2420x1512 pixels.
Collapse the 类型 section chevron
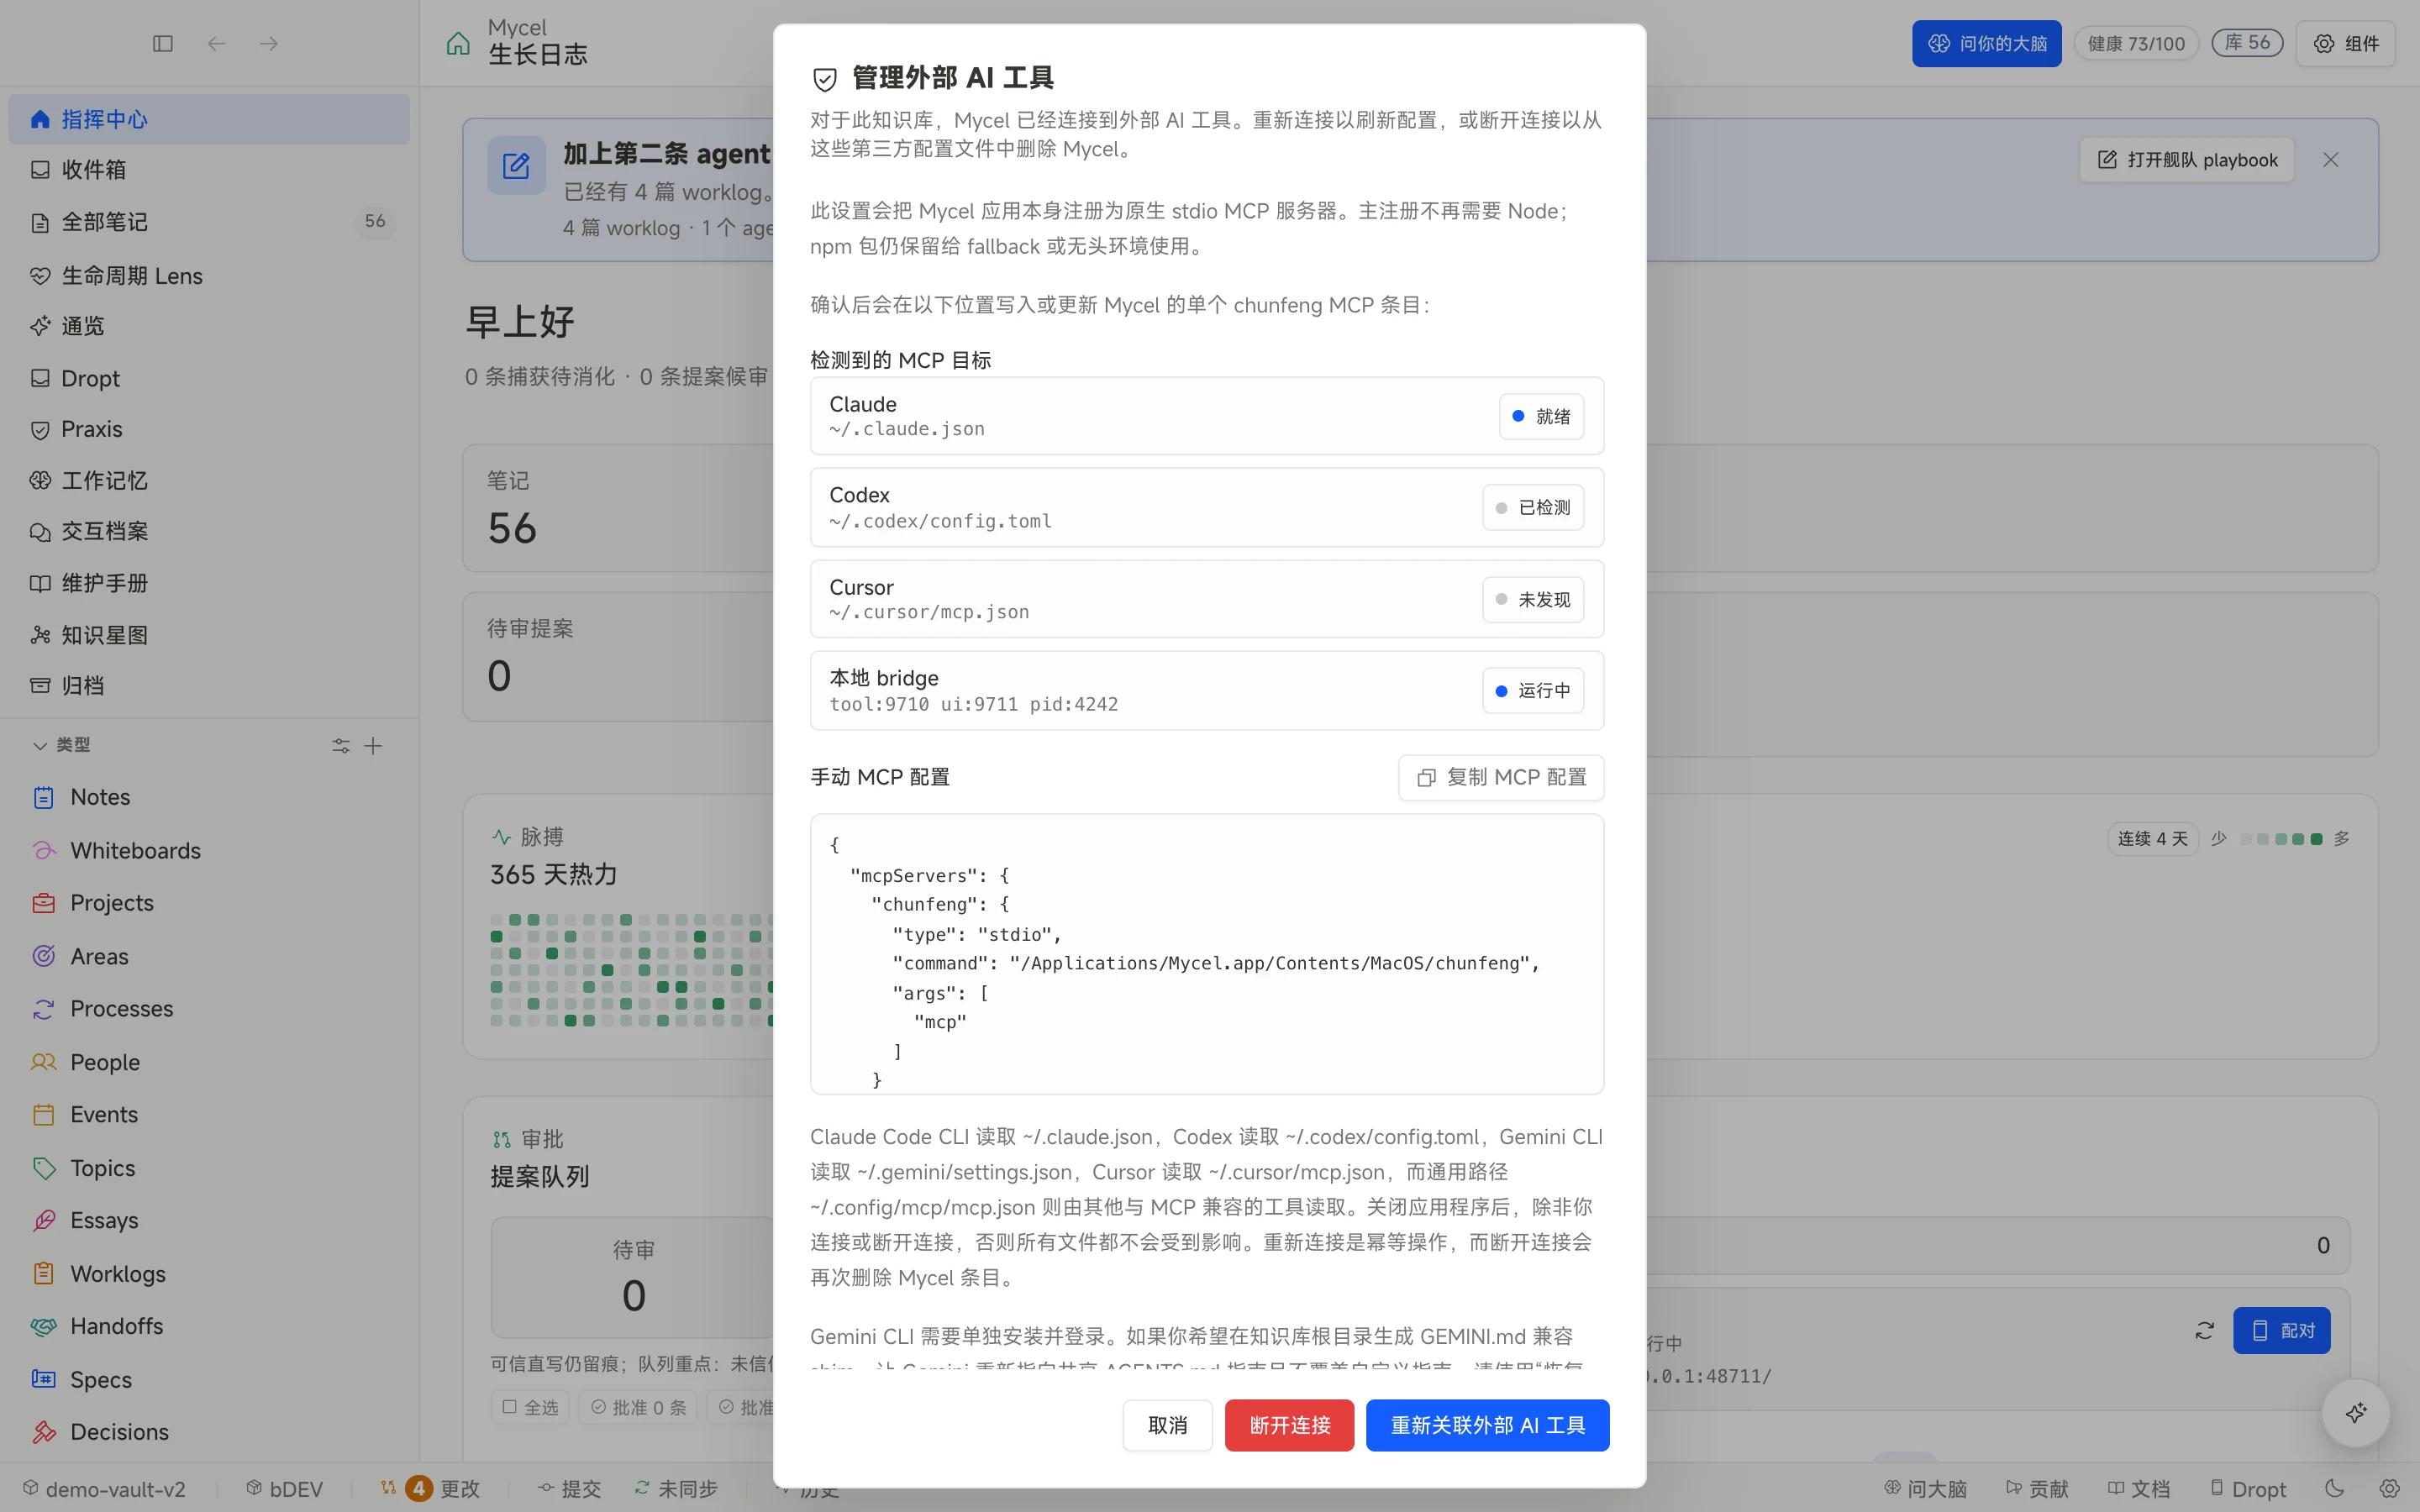(x=40, y=746)
